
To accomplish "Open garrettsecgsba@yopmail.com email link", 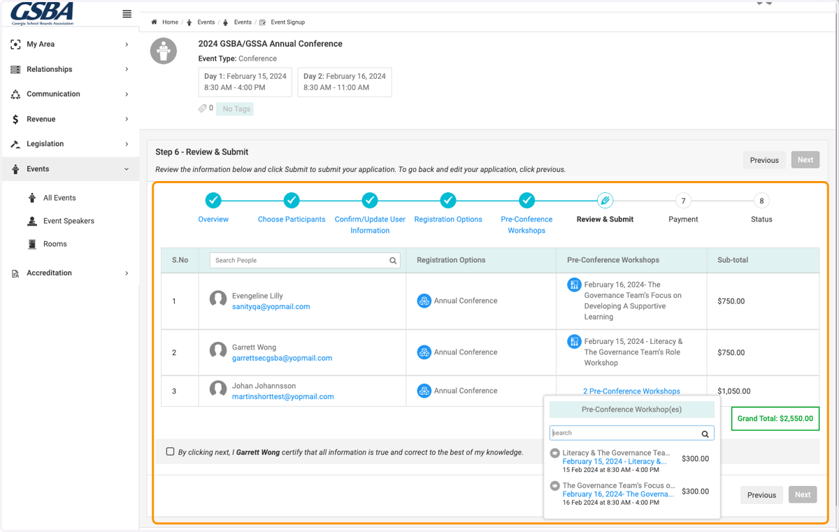I will point(282,358).
